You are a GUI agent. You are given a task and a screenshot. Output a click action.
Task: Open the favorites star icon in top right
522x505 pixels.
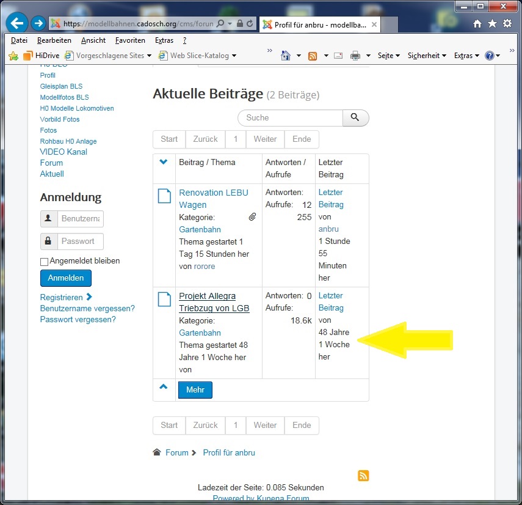click(x=492, y=24)
